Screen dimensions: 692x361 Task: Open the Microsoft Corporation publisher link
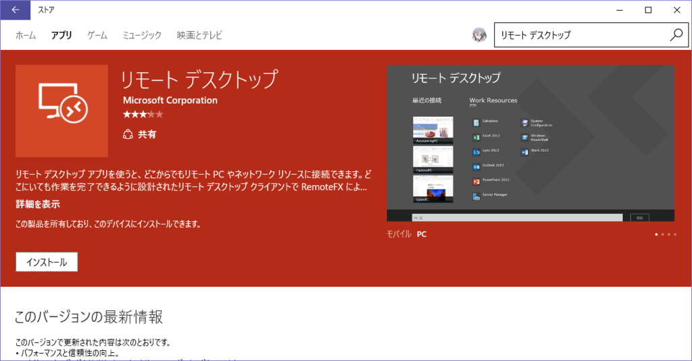(x=170, y=100)
